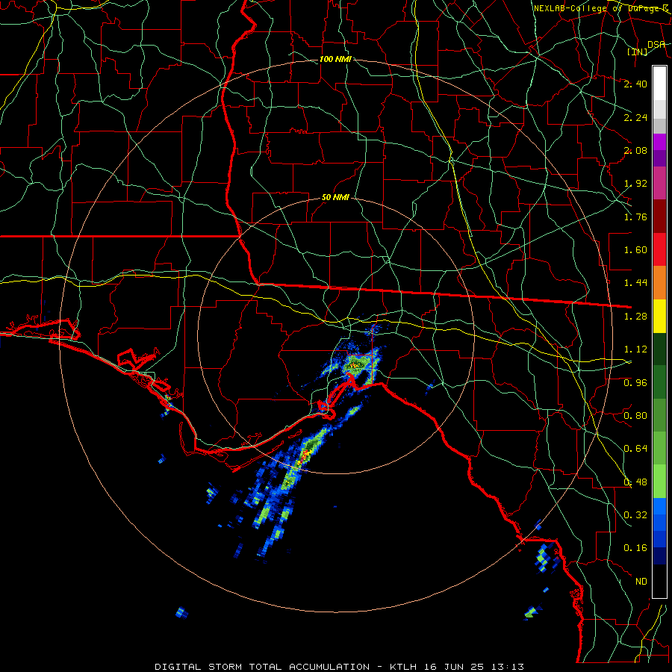The width and height of the screenshot is (672, 672).
Task: Select the 1.76 legend value
Action: pos(635,217)
